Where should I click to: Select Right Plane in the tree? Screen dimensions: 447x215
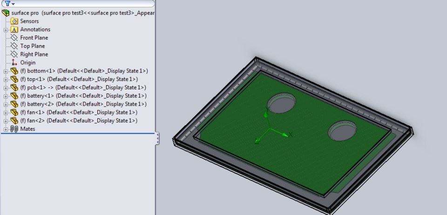(x=34, y=54)
